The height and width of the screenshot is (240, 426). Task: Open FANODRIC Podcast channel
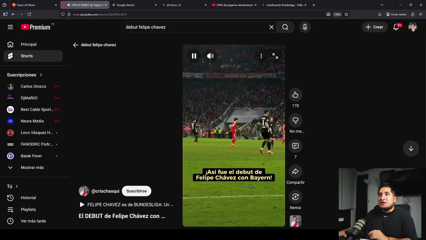(x=33, y=144)
